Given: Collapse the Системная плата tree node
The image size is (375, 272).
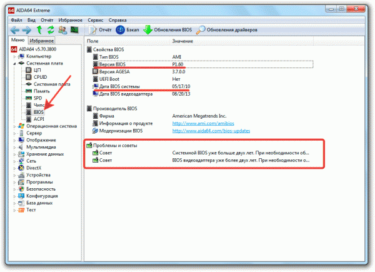Looking at the screenshot, I should pyautogui.click(x=14, y=64).
